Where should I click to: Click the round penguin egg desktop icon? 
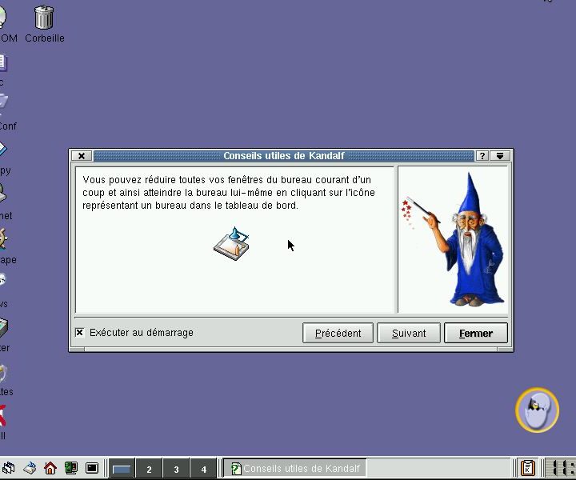(x=536, y=410)
